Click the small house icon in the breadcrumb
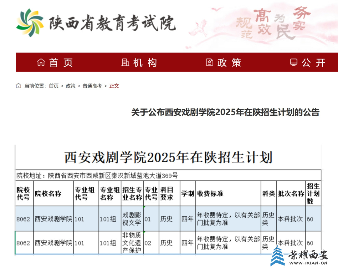Viewport: 338px width, 278px height. (18, 86)
